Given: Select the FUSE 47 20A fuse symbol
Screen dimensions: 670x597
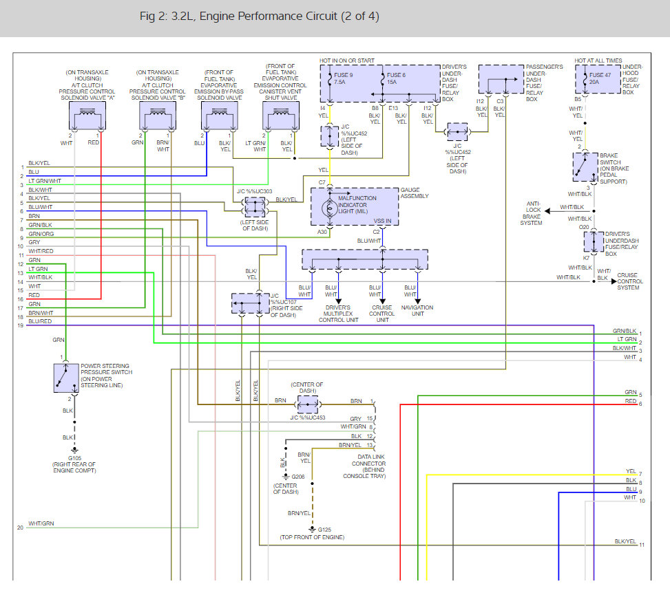Looking at the screenshot, I should click(585, 79).
